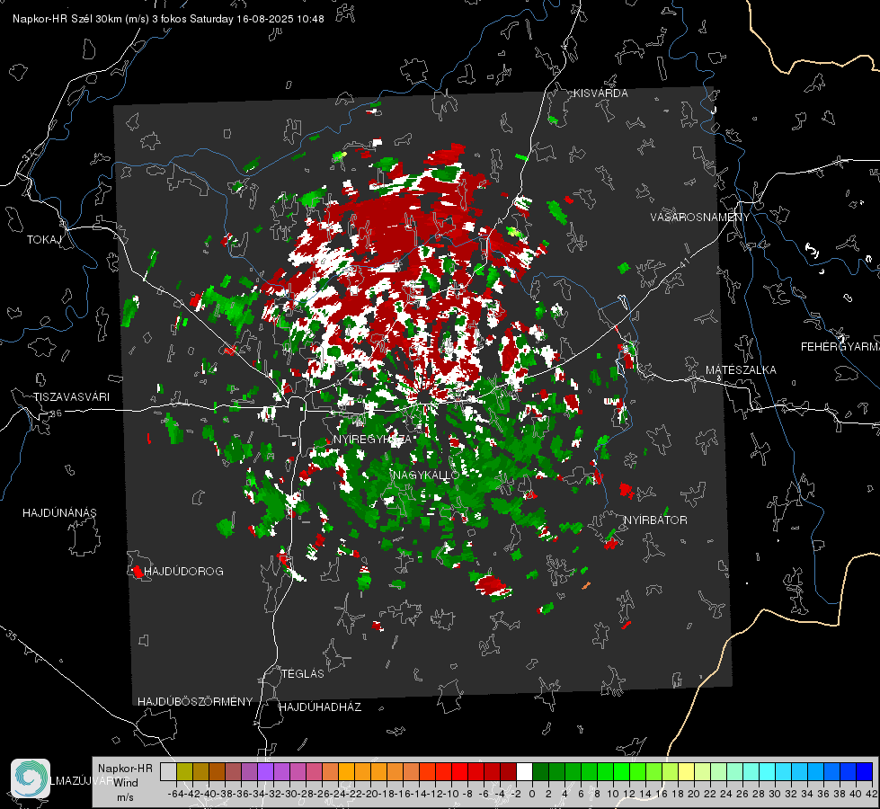Screen dimensions: 880x809
Task: Select the NYÍREGYHÁZA city label
Action: coord(372,440)
